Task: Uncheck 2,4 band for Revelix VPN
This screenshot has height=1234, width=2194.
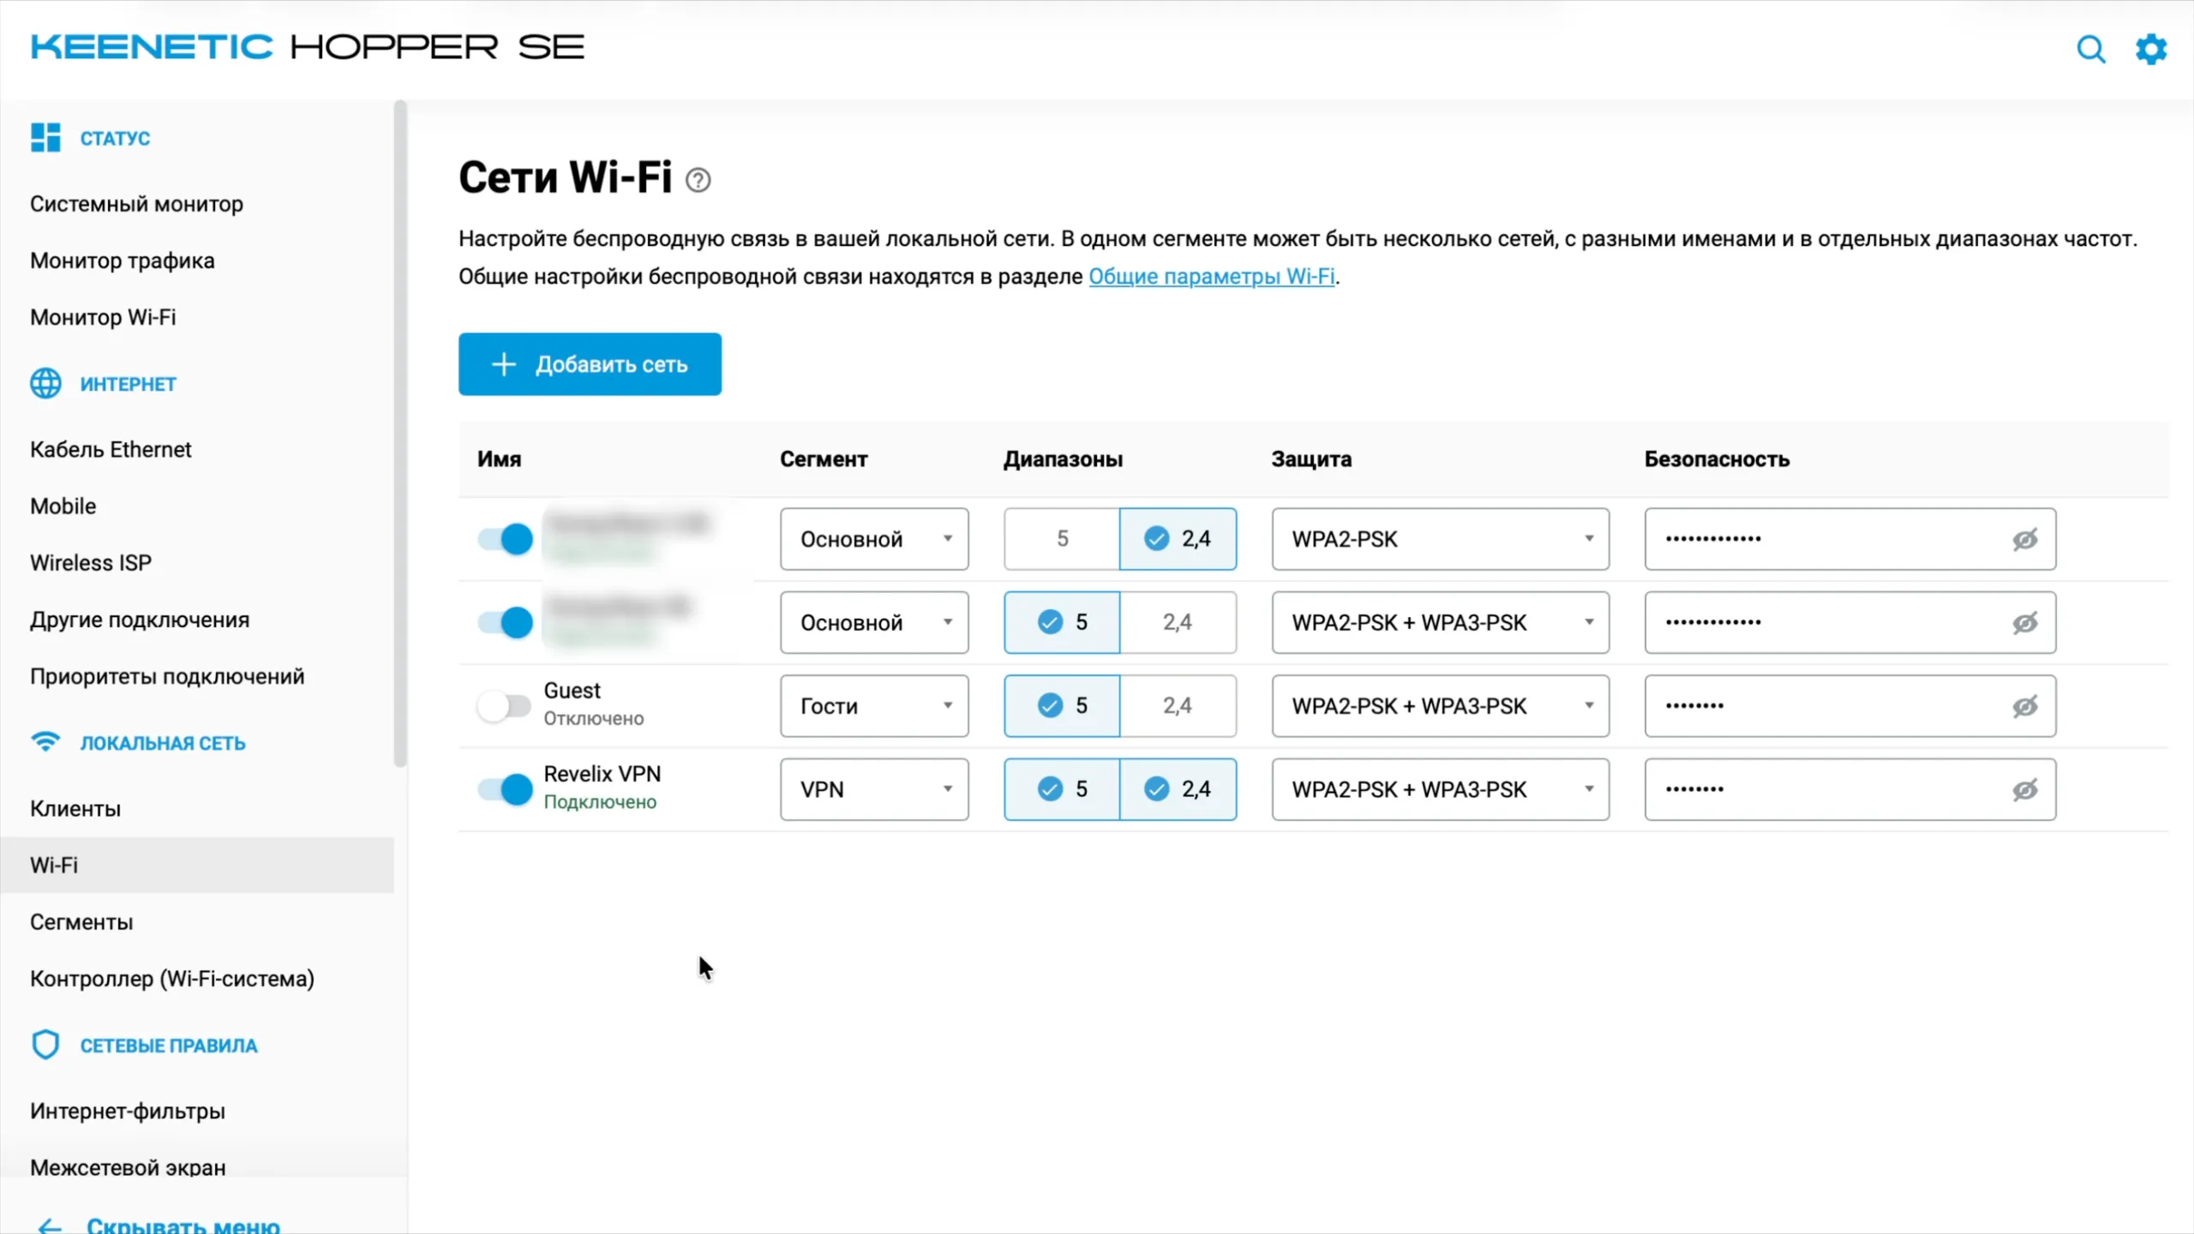Action: click(x=1178, y=789)
